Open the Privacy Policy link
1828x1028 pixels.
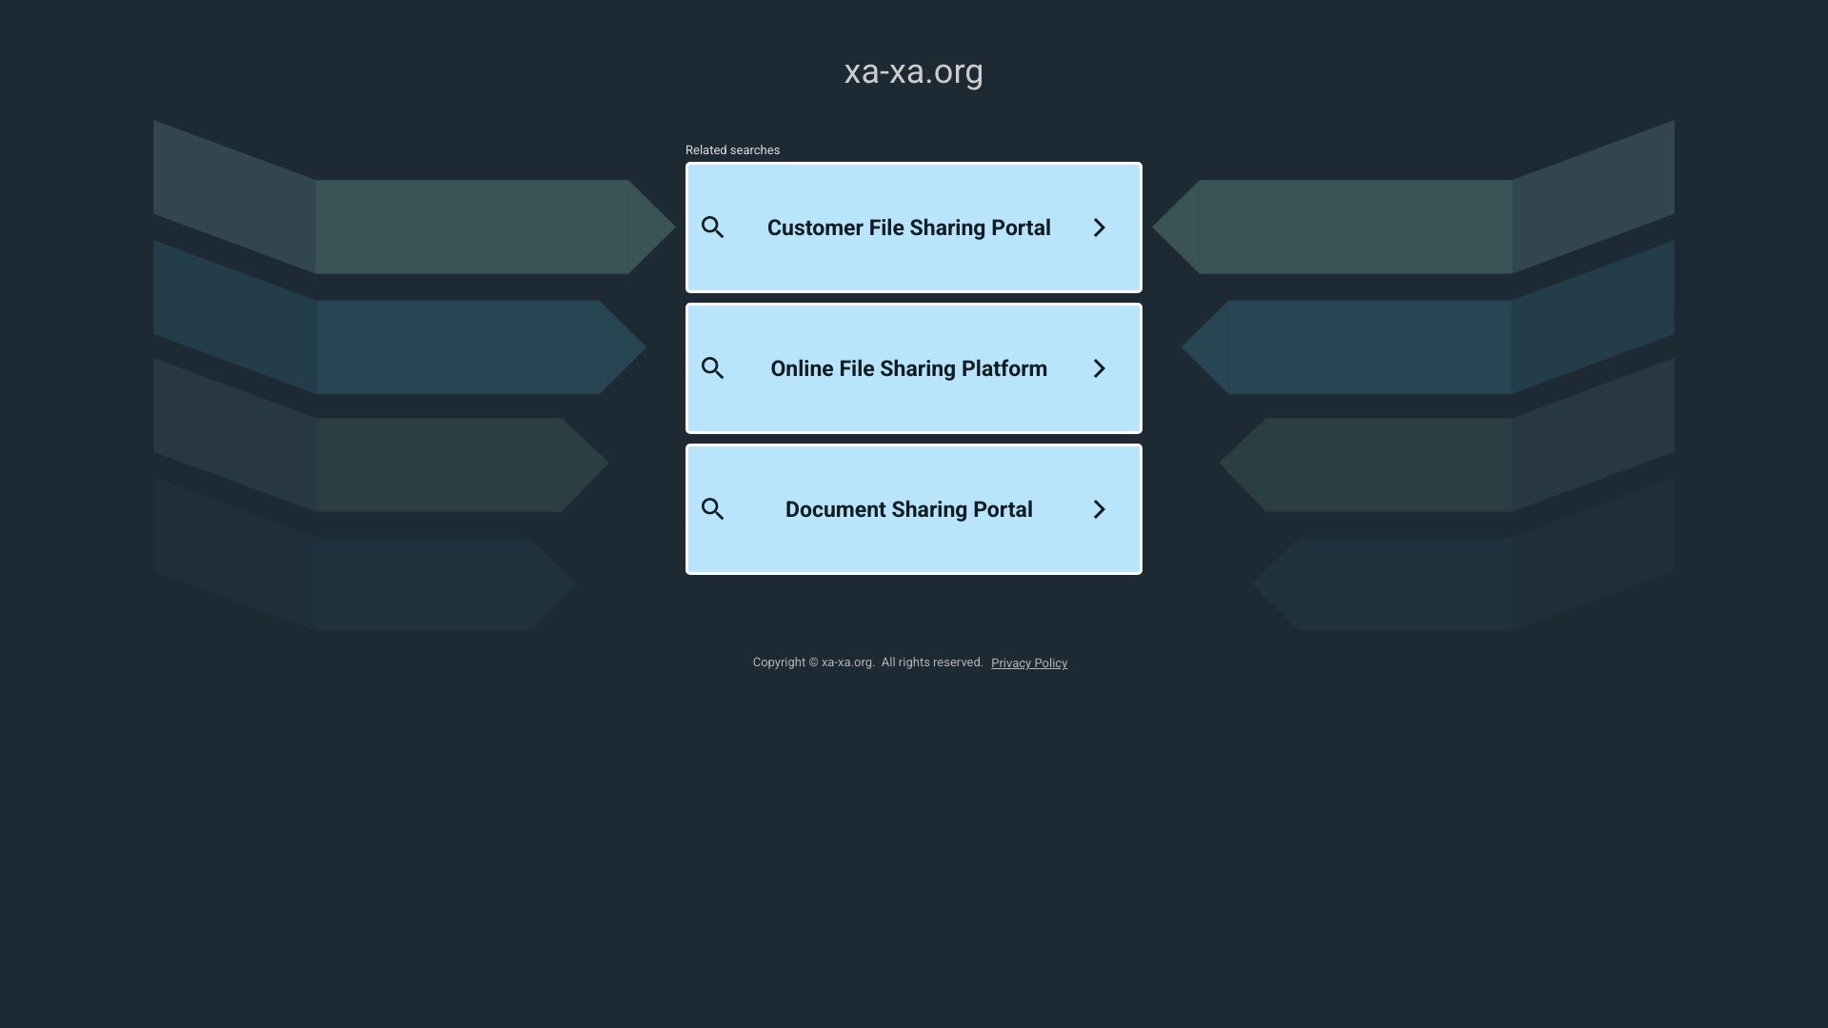point(1028,663)
